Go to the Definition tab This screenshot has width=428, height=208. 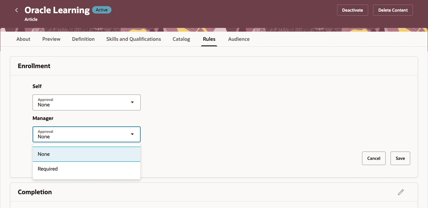pyautogui.click(x=83, y=39)
